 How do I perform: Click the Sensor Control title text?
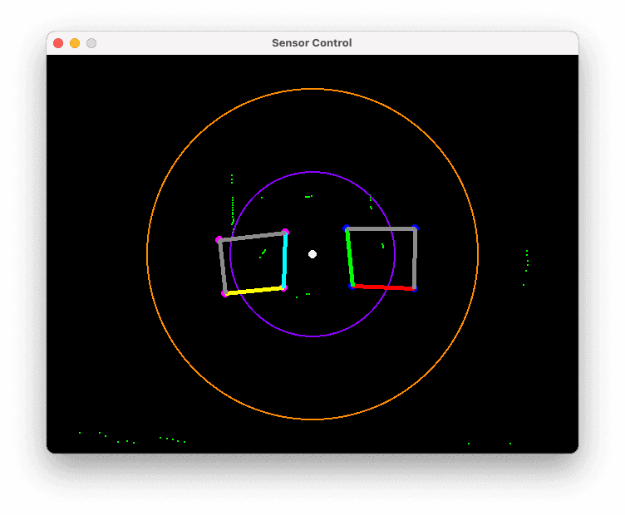(x=312, y=43)
